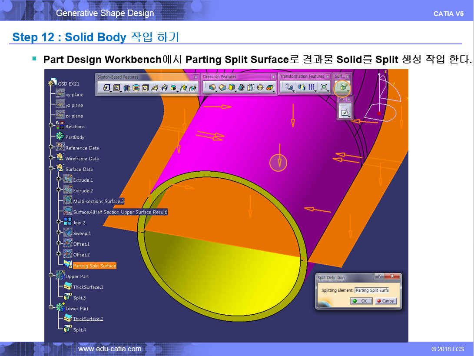Click the Edge Fillet icon in Dress-Up Features
Viewport: 474px width, 356px height.
pos(212,88)
